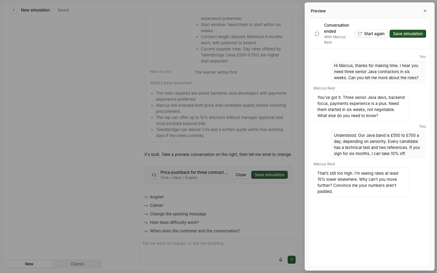Choose the Angrier suggestion
The image size is (437, 273).
pos(157,197)
